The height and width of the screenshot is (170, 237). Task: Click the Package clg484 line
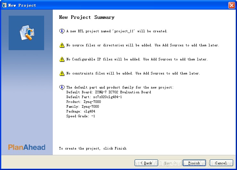click(81, 111)
